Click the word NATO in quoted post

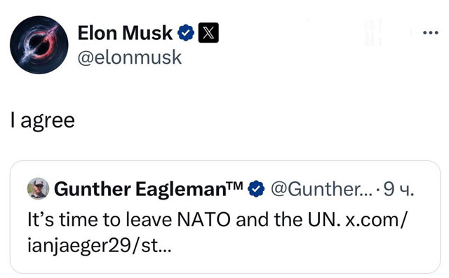[203, 220]
